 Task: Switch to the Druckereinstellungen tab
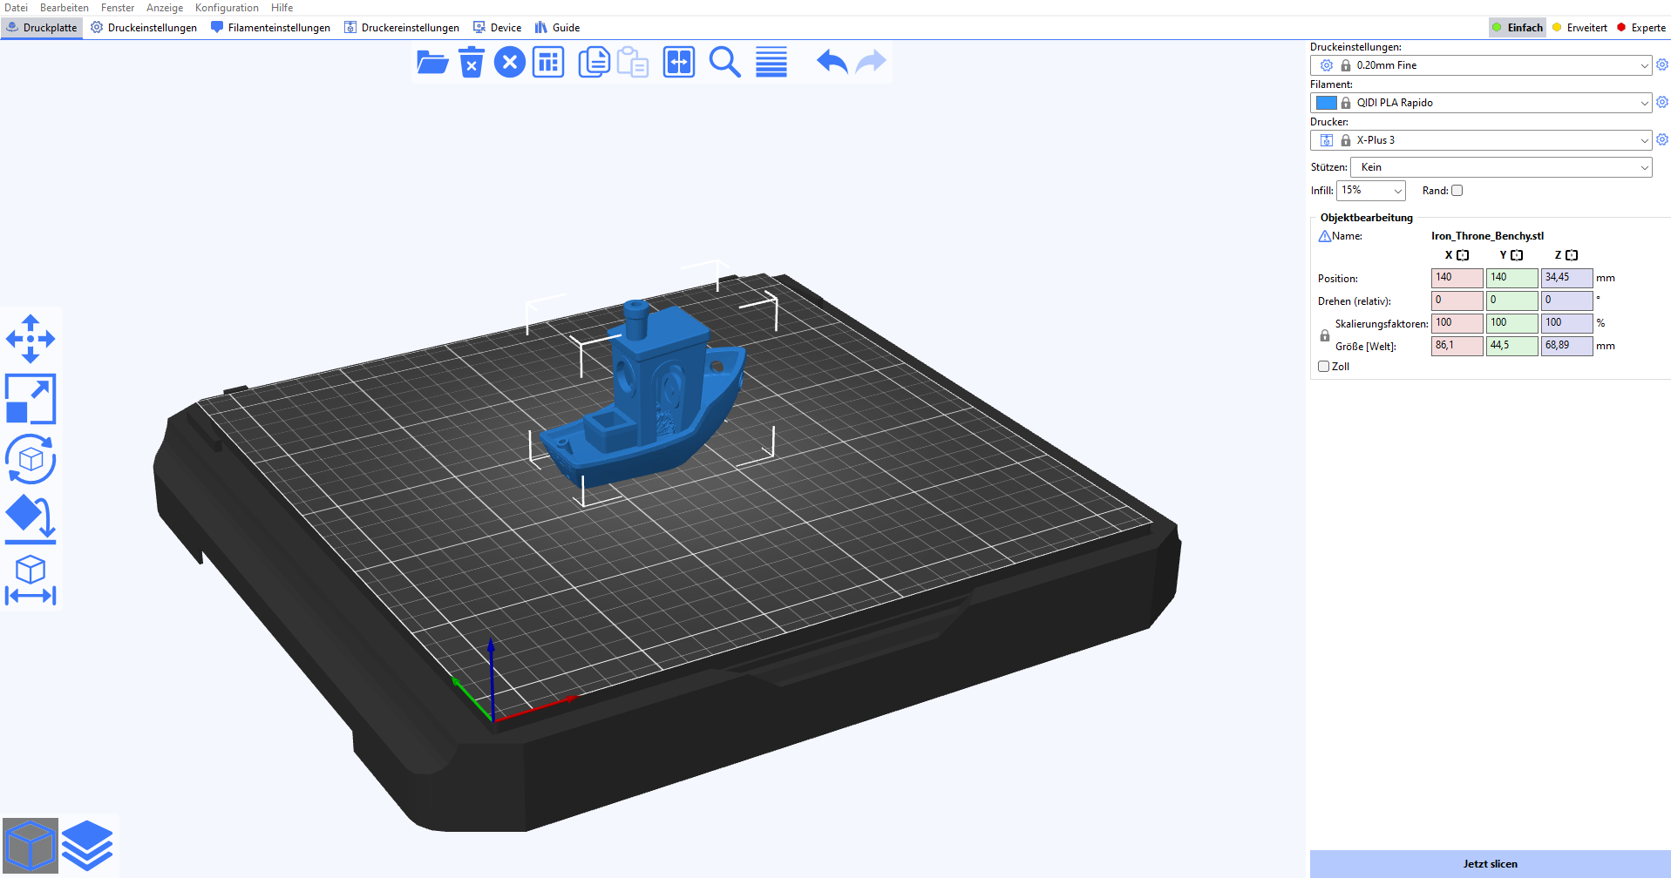(x=402, y=28)
